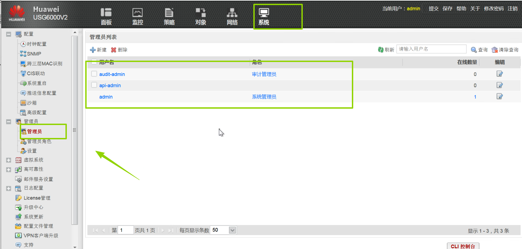This screenshot has height=249, width=522.
Task: Open the api-admin user link
Action: [110, 85]
